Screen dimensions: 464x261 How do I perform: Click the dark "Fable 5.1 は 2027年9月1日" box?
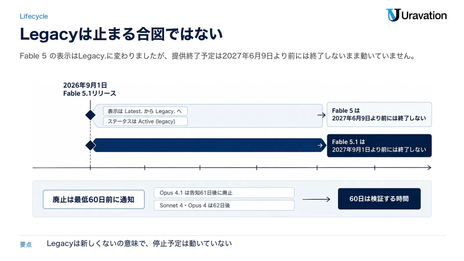point(379,146)
